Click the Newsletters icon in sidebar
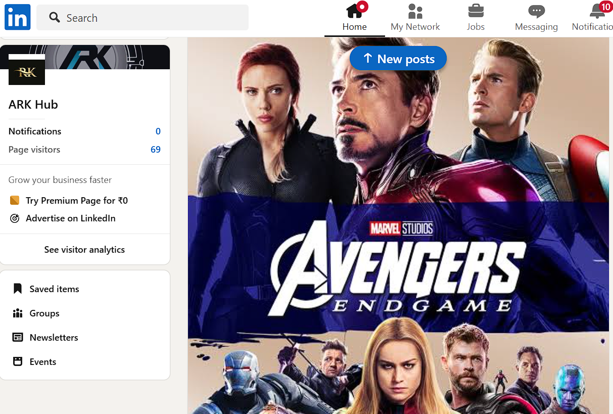The height and width of the screenshot is (414, 613). 18,338
